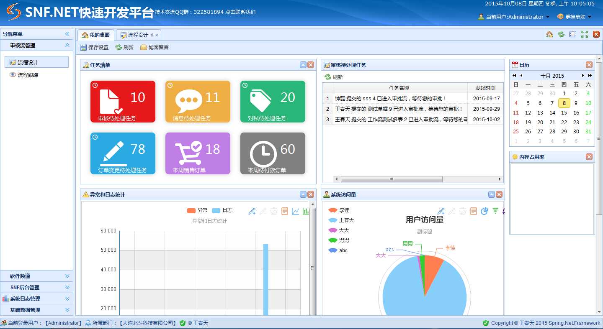Toggle 日志 series in chart legend
Viewport: 603px width, 329px height.
(222, 210)
